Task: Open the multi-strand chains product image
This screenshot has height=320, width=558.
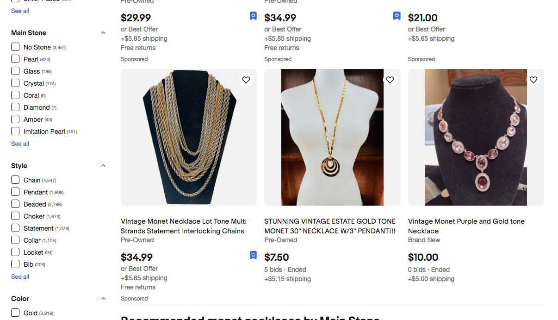Action: [188, 137]
